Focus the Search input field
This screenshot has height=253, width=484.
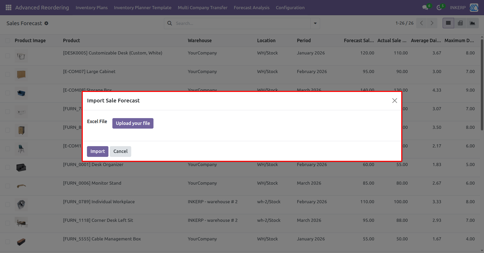click(x=242, y=23)
